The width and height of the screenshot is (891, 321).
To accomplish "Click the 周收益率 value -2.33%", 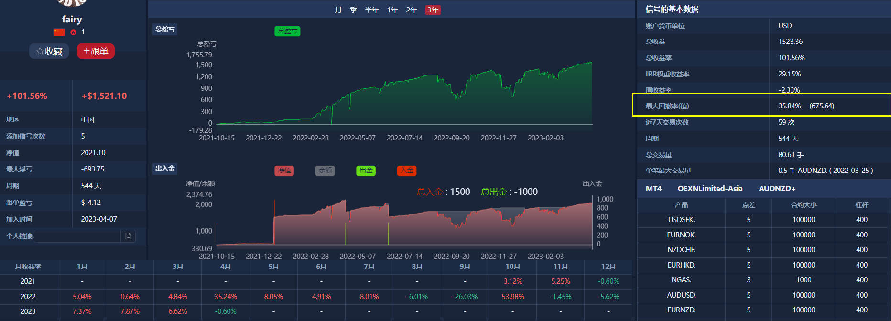I will coord(789,90).
